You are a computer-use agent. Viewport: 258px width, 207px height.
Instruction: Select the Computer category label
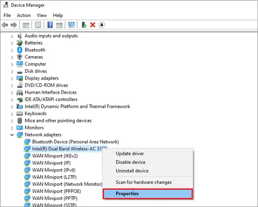[35, 64]
